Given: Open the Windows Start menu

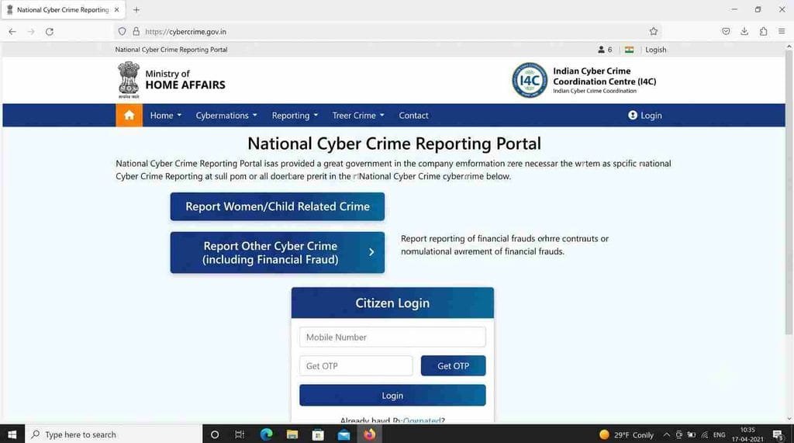Looking at the screenshot, I should click(x=12, y=434).
